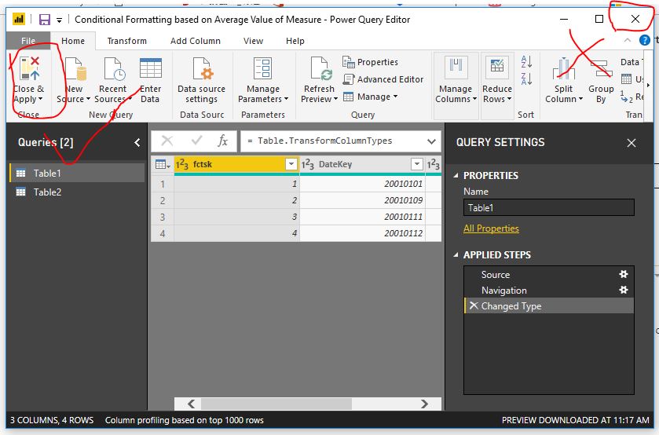Open the Help tab

pos(295,41)
